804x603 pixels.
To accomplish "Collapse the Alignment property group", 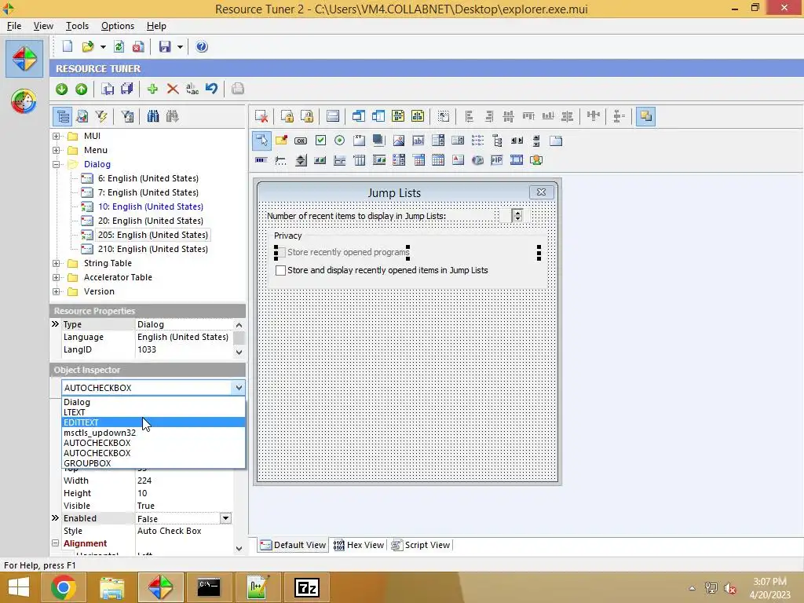I will 56,543.
